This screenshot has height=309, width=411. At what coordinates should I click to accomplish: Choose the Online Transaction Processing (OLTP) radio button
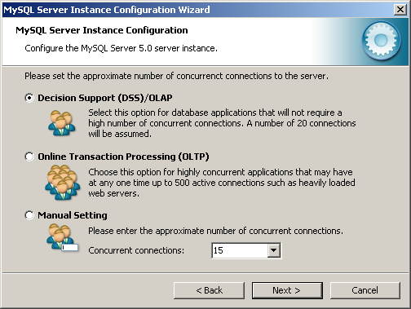29,157
